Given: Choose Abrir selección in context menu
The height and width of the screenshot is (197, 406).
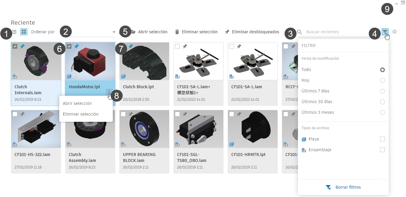Looking at the screenshot, I should 77,103.
